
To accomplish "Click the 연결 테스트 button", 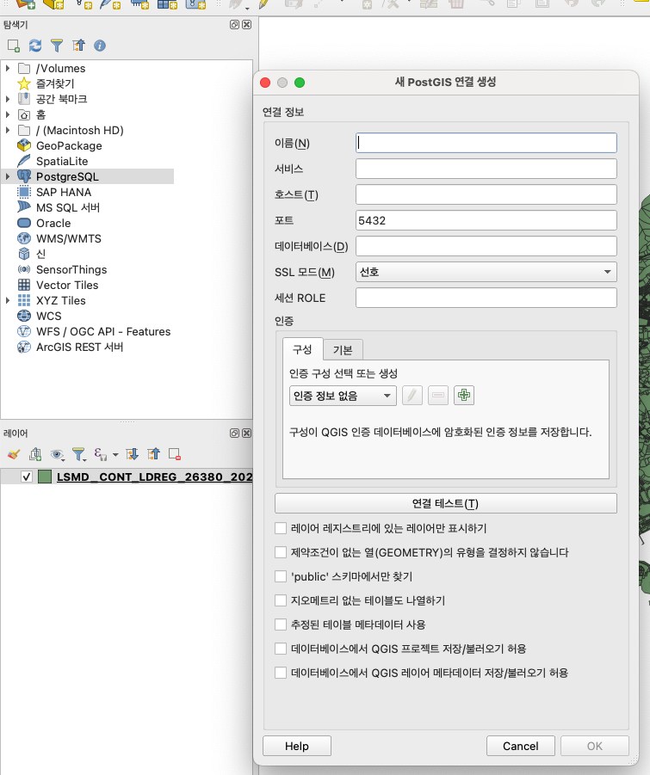I will tap(446, 503).
